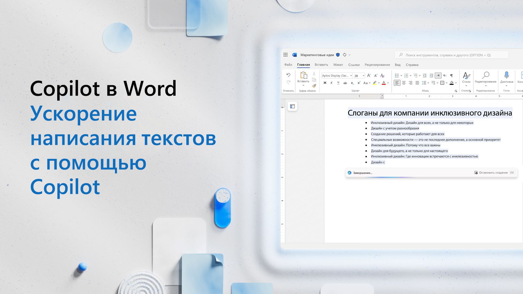The width and height of the screenshot is (523, 294).
Task: Open the Стили pane dialog launcher
Action: coord(470,91)
